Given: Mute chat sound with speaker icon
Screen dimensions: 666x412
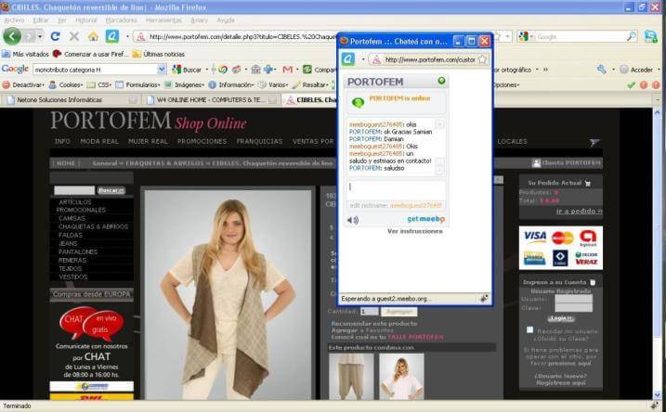Looking at the screenshot, I should click(x=353, y=220).
